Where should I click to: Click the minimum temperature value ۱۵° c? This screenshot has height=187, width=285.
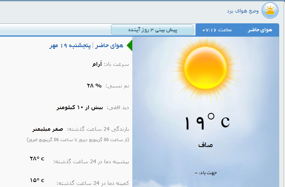point(37,180)
